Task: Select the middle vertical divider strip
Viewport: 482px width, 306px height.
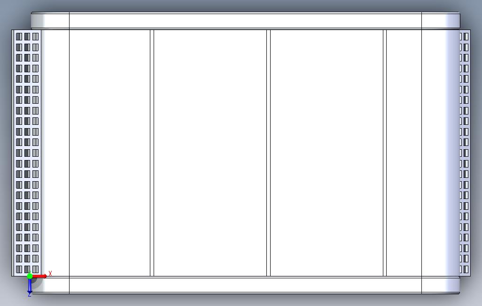Action: (x=268, y=153)
